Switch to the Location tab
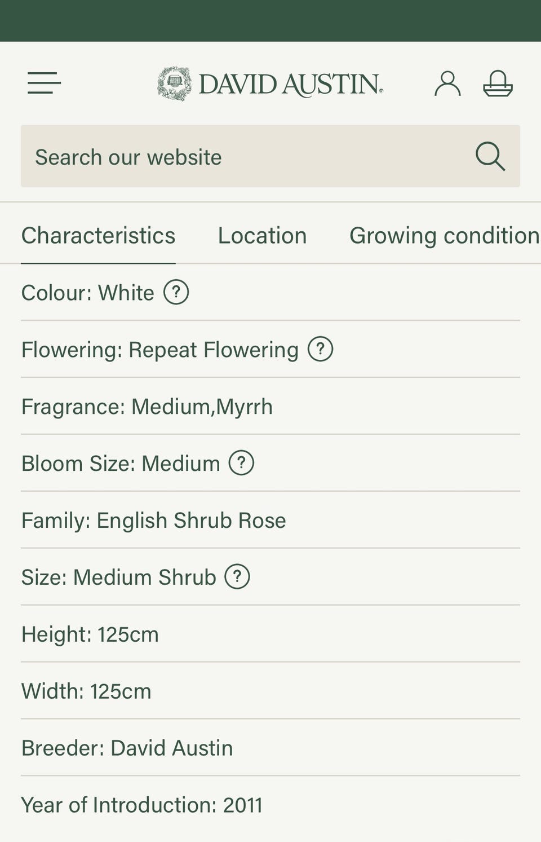 (262, 236)
